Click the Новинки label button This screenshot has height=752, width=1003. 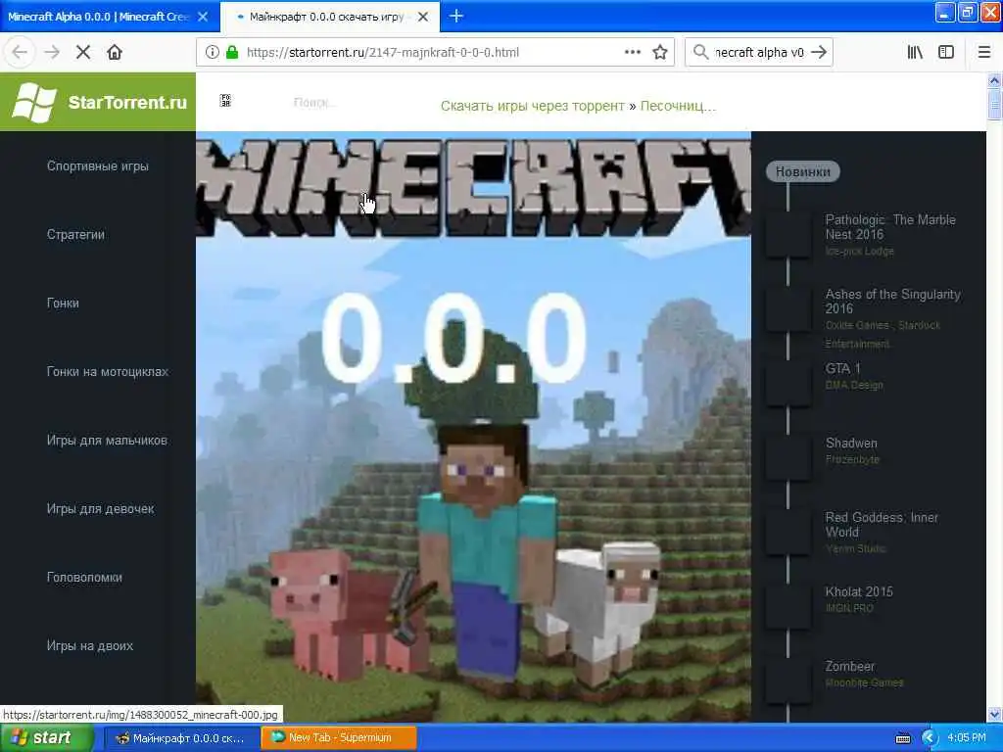tap(803, 171)
